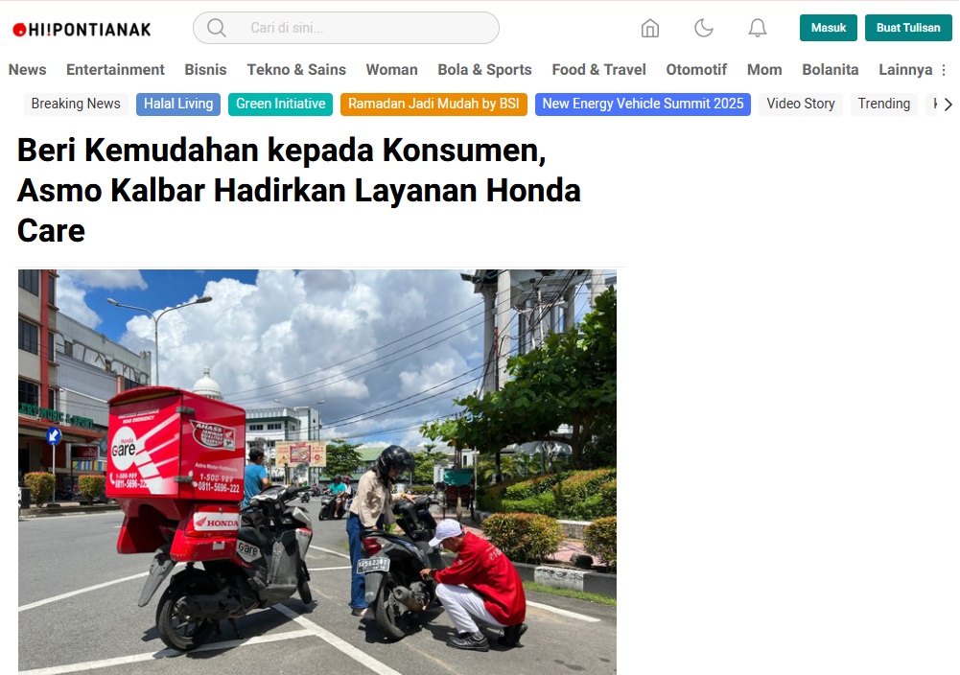Screen dimensions: 960x675
Task: Click the Masuk button
Action: (828, 28)
